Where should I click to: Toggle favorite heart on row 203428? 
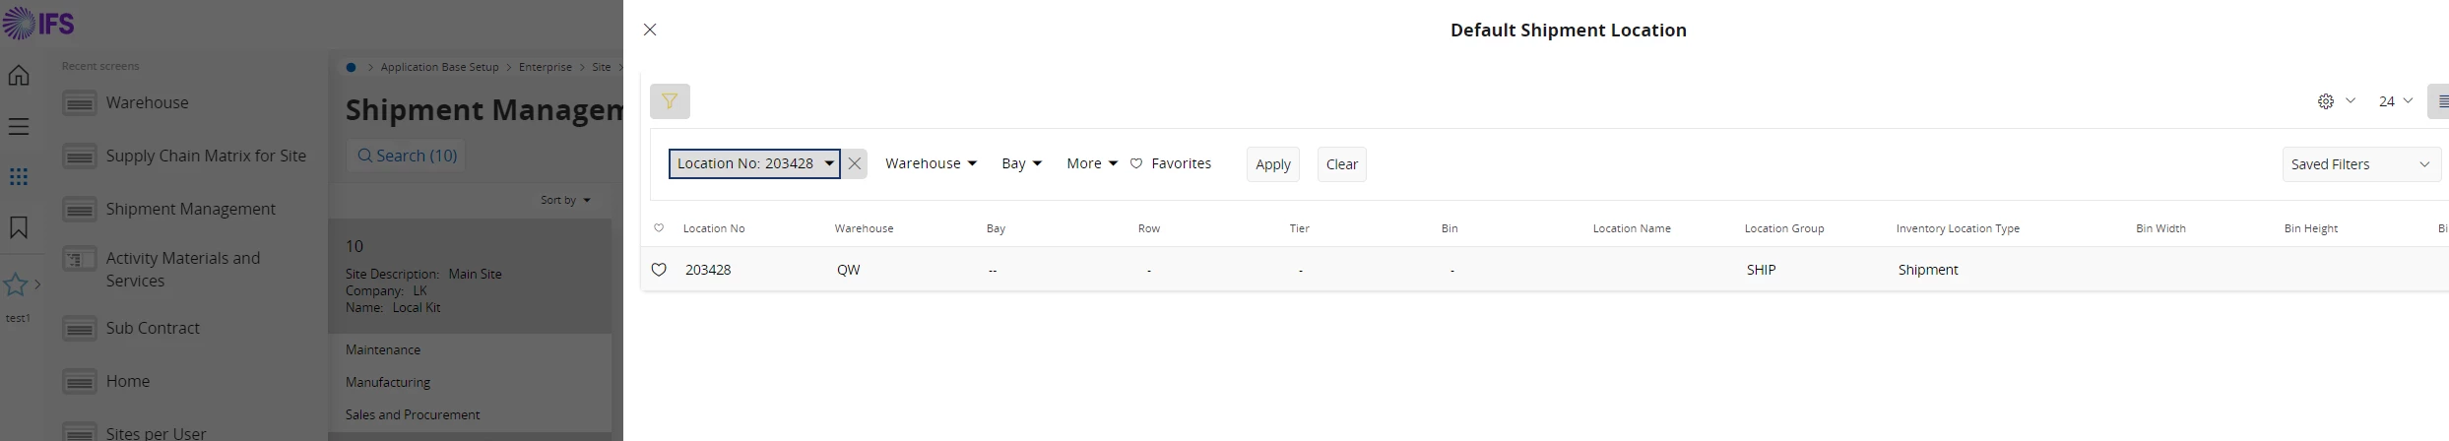point(660,270)
